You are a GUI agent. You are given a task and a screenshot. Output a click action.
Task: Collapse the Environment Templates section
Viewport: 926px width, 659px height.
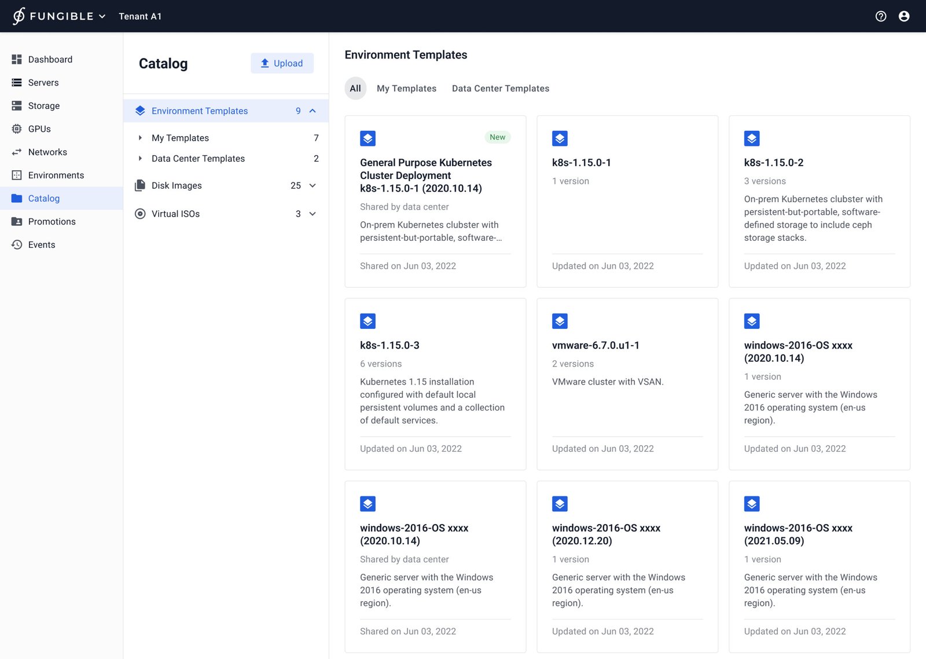click(313, 111)
